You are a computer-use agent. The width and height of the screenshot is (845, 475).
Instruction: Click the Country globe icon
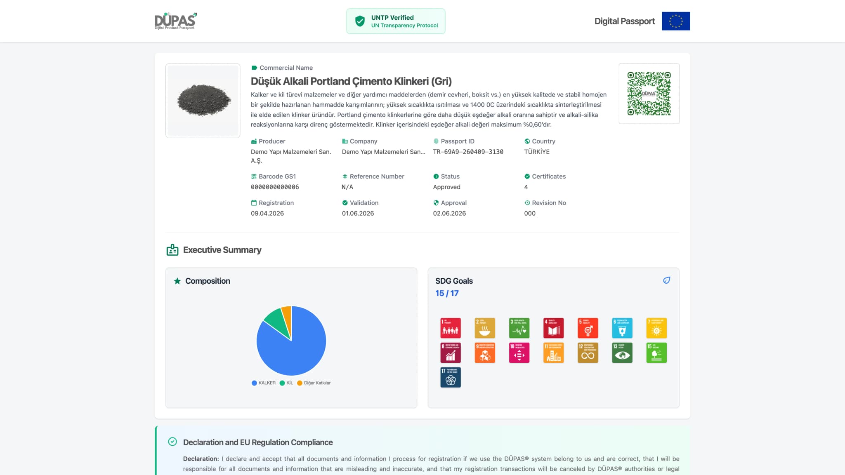click(527, 141)
